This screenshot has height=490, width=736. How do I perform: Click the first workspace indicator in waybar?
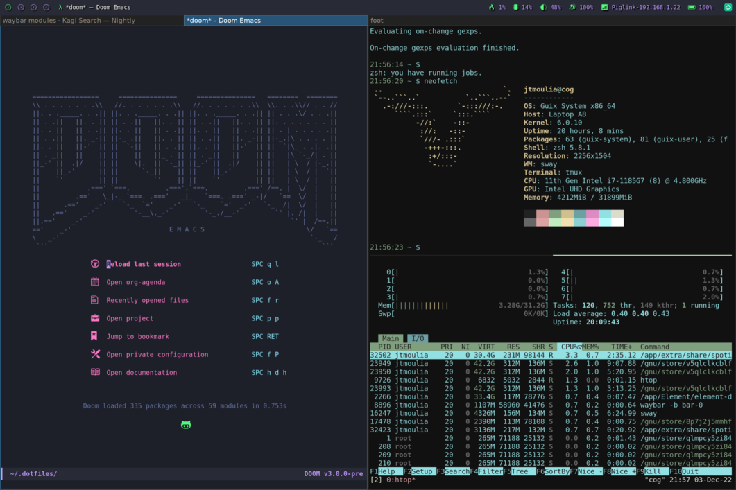pyautogui.click(x=8, y=7)
